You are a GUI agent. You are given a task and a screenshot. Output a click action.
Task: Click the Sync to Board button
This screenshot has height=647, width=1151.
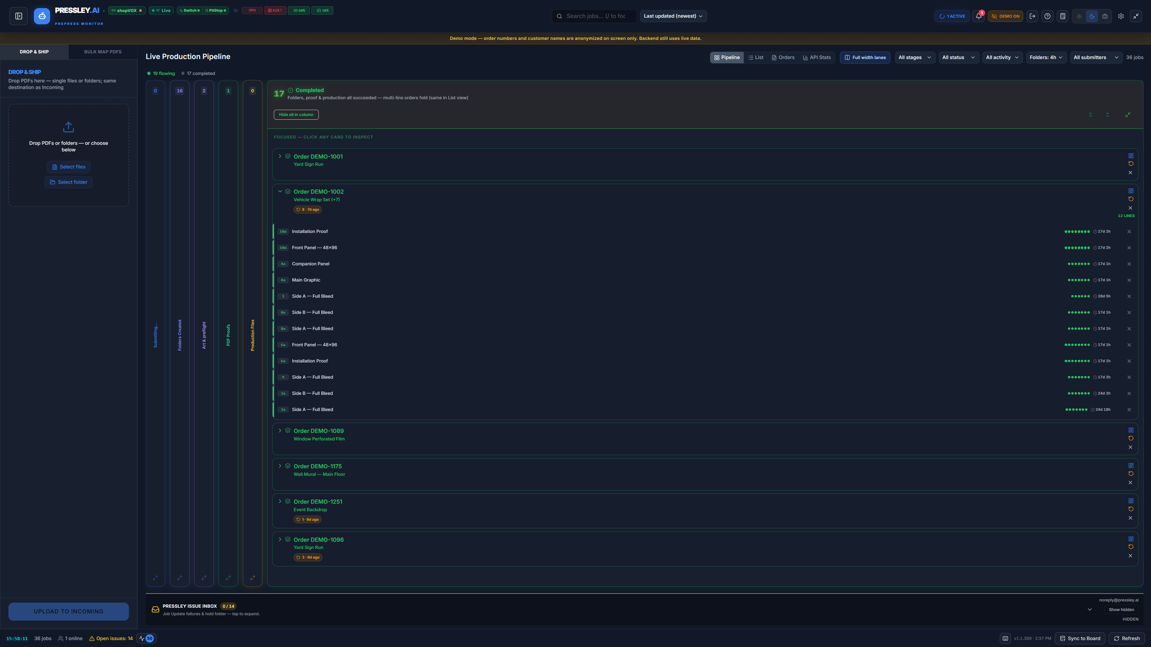(x=1080, y=639)
